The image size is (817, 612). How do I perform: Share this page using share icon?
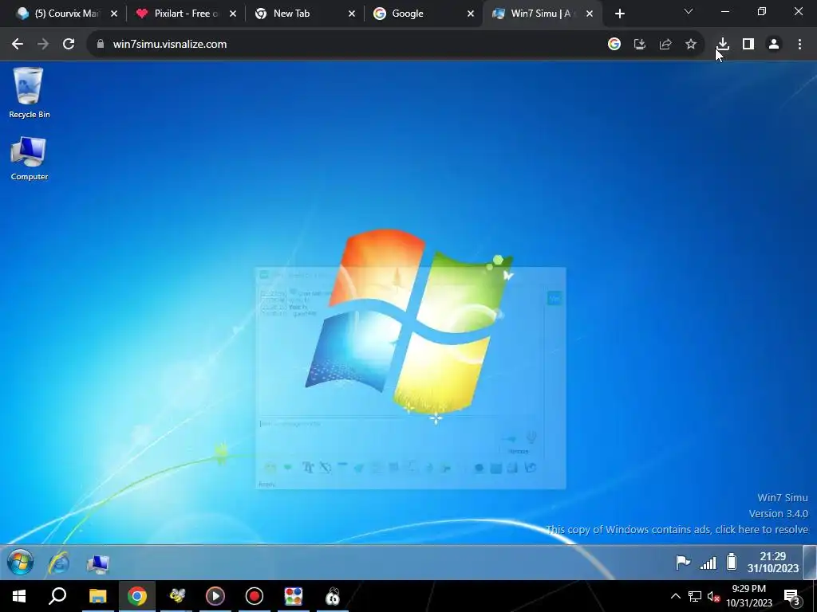pyautogui.click(x=665, y=45)
